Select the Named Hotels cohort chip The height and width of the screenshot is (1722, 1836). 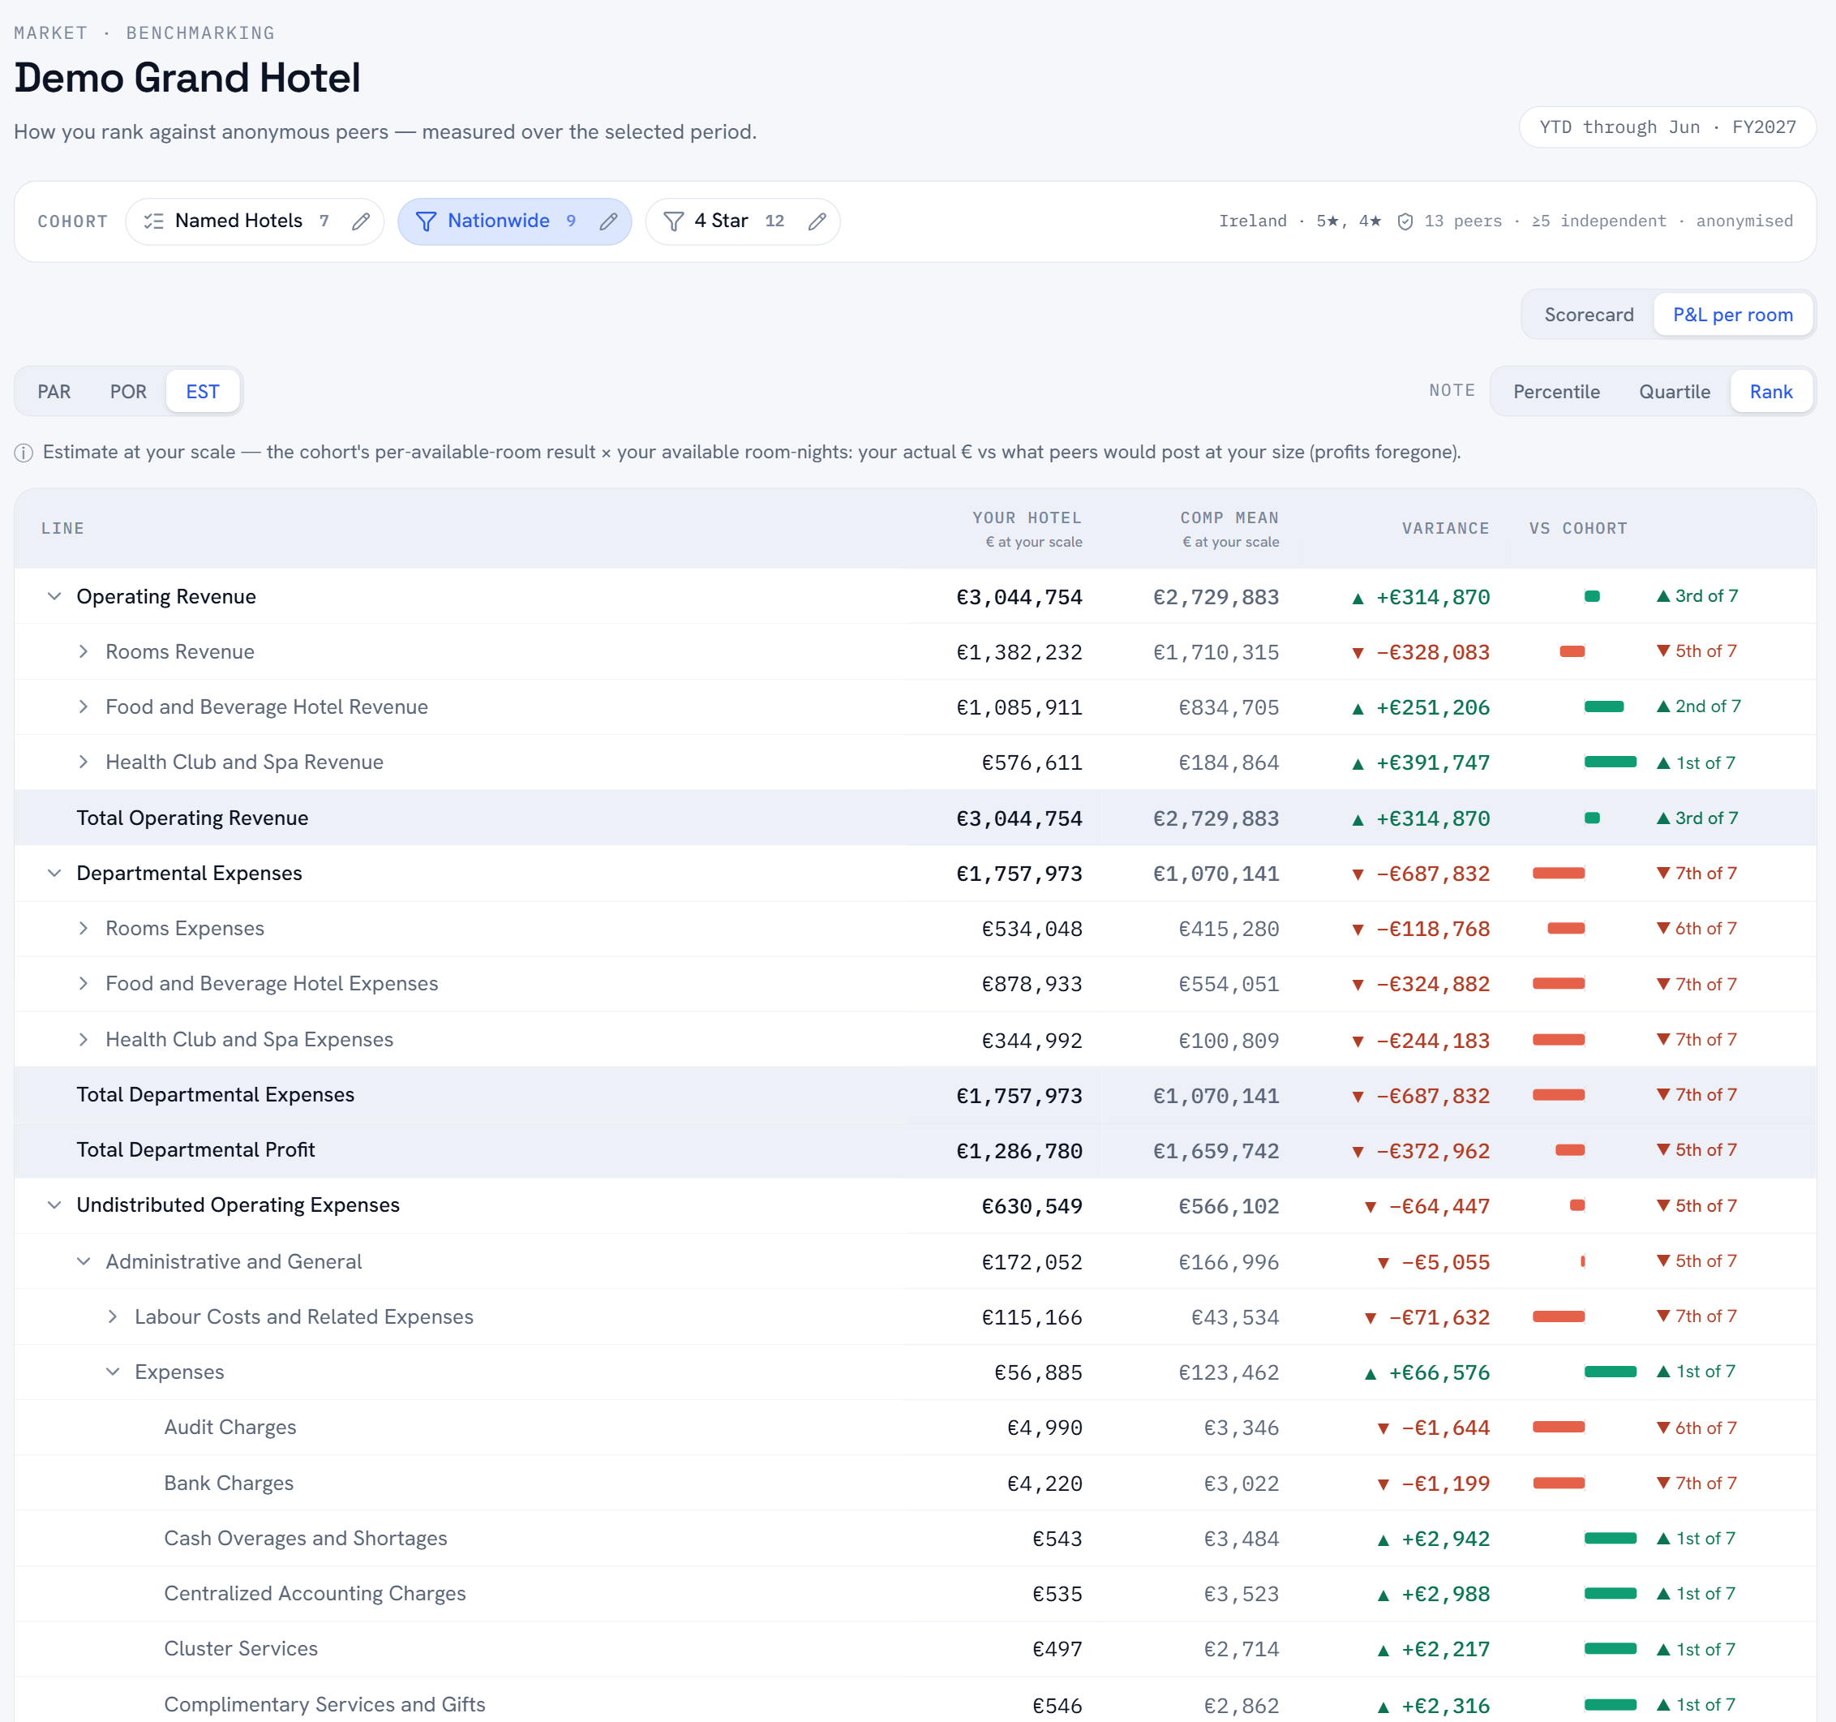(x=254, y=221)
